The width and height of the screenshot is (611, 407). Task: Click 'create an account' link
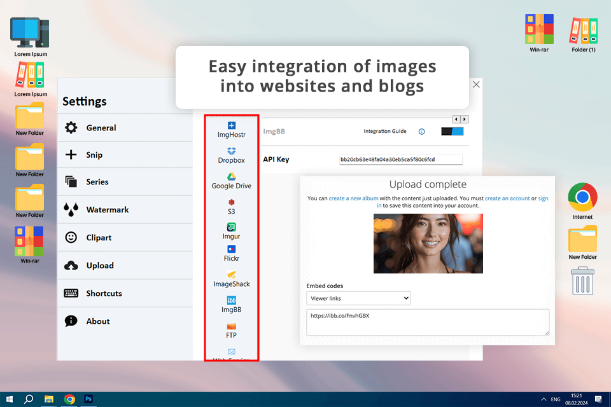[x=507, y=198]
